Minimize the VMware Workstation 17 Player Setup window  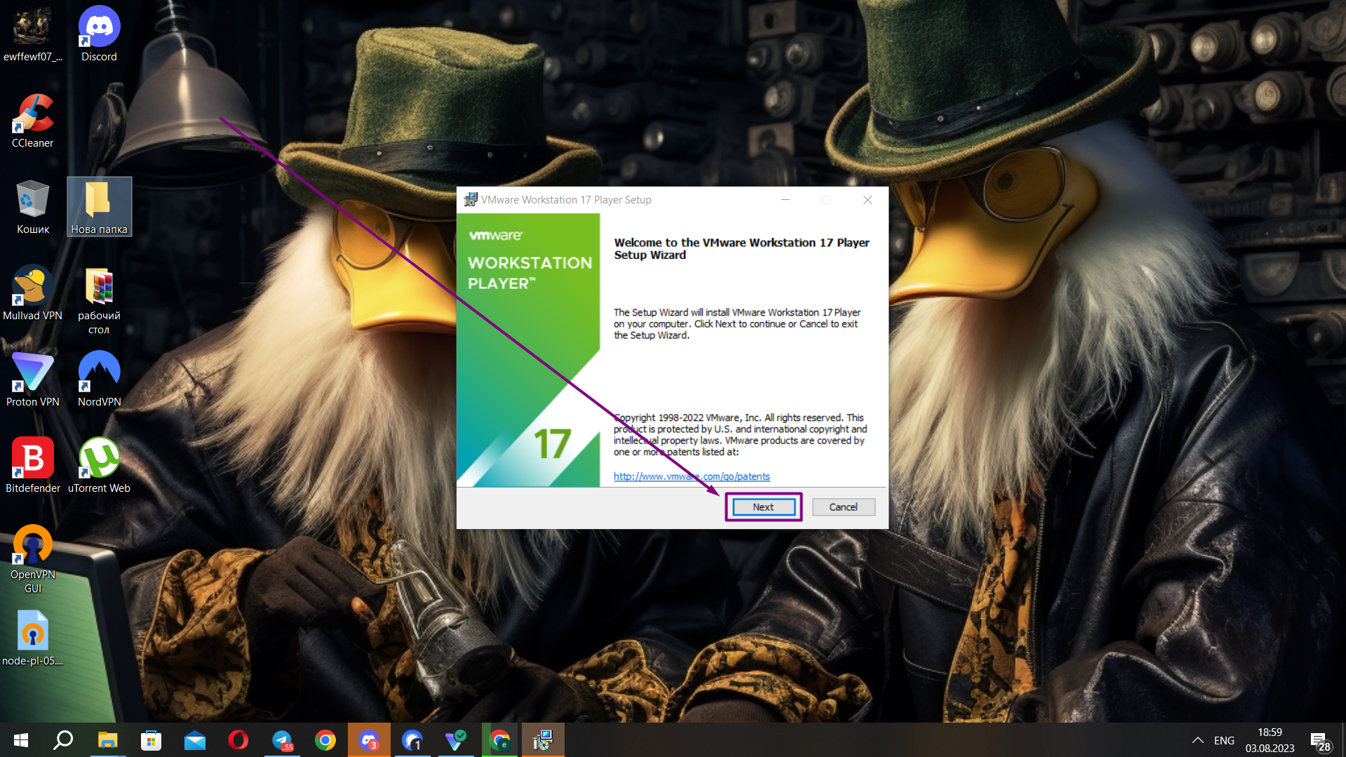(x=786, y=200)
